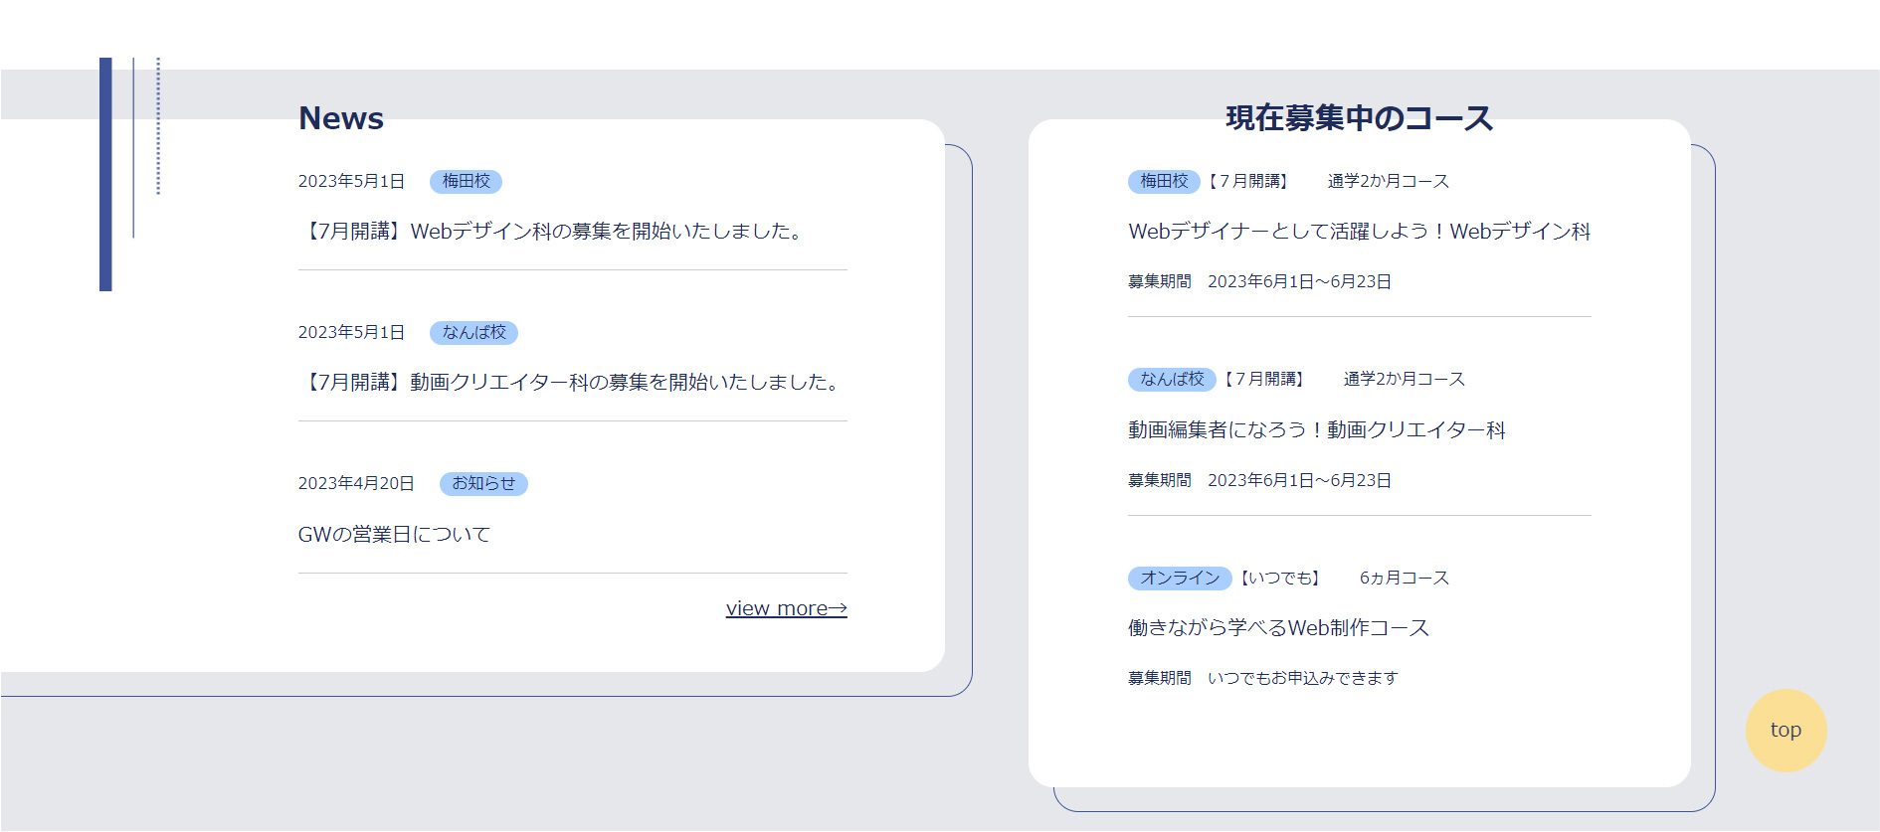Select the お知らせ tag in News
Image resolution: width=1880 pixels, height=832 pixels.
pyautogui.click(x=483, y=483)
